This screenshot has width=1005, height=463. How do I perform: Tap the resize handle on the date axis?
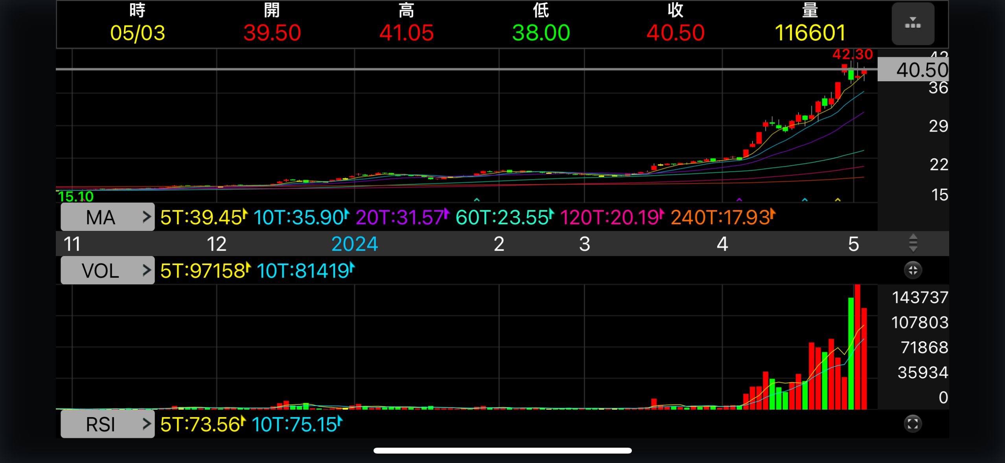pos(913,243)
